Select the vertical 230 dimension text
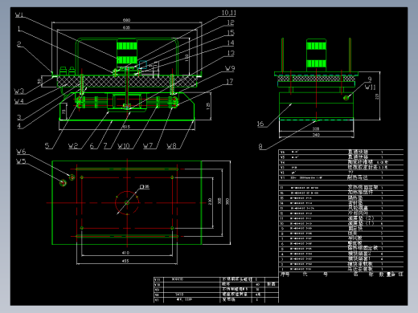 click(x=210, y=201)
